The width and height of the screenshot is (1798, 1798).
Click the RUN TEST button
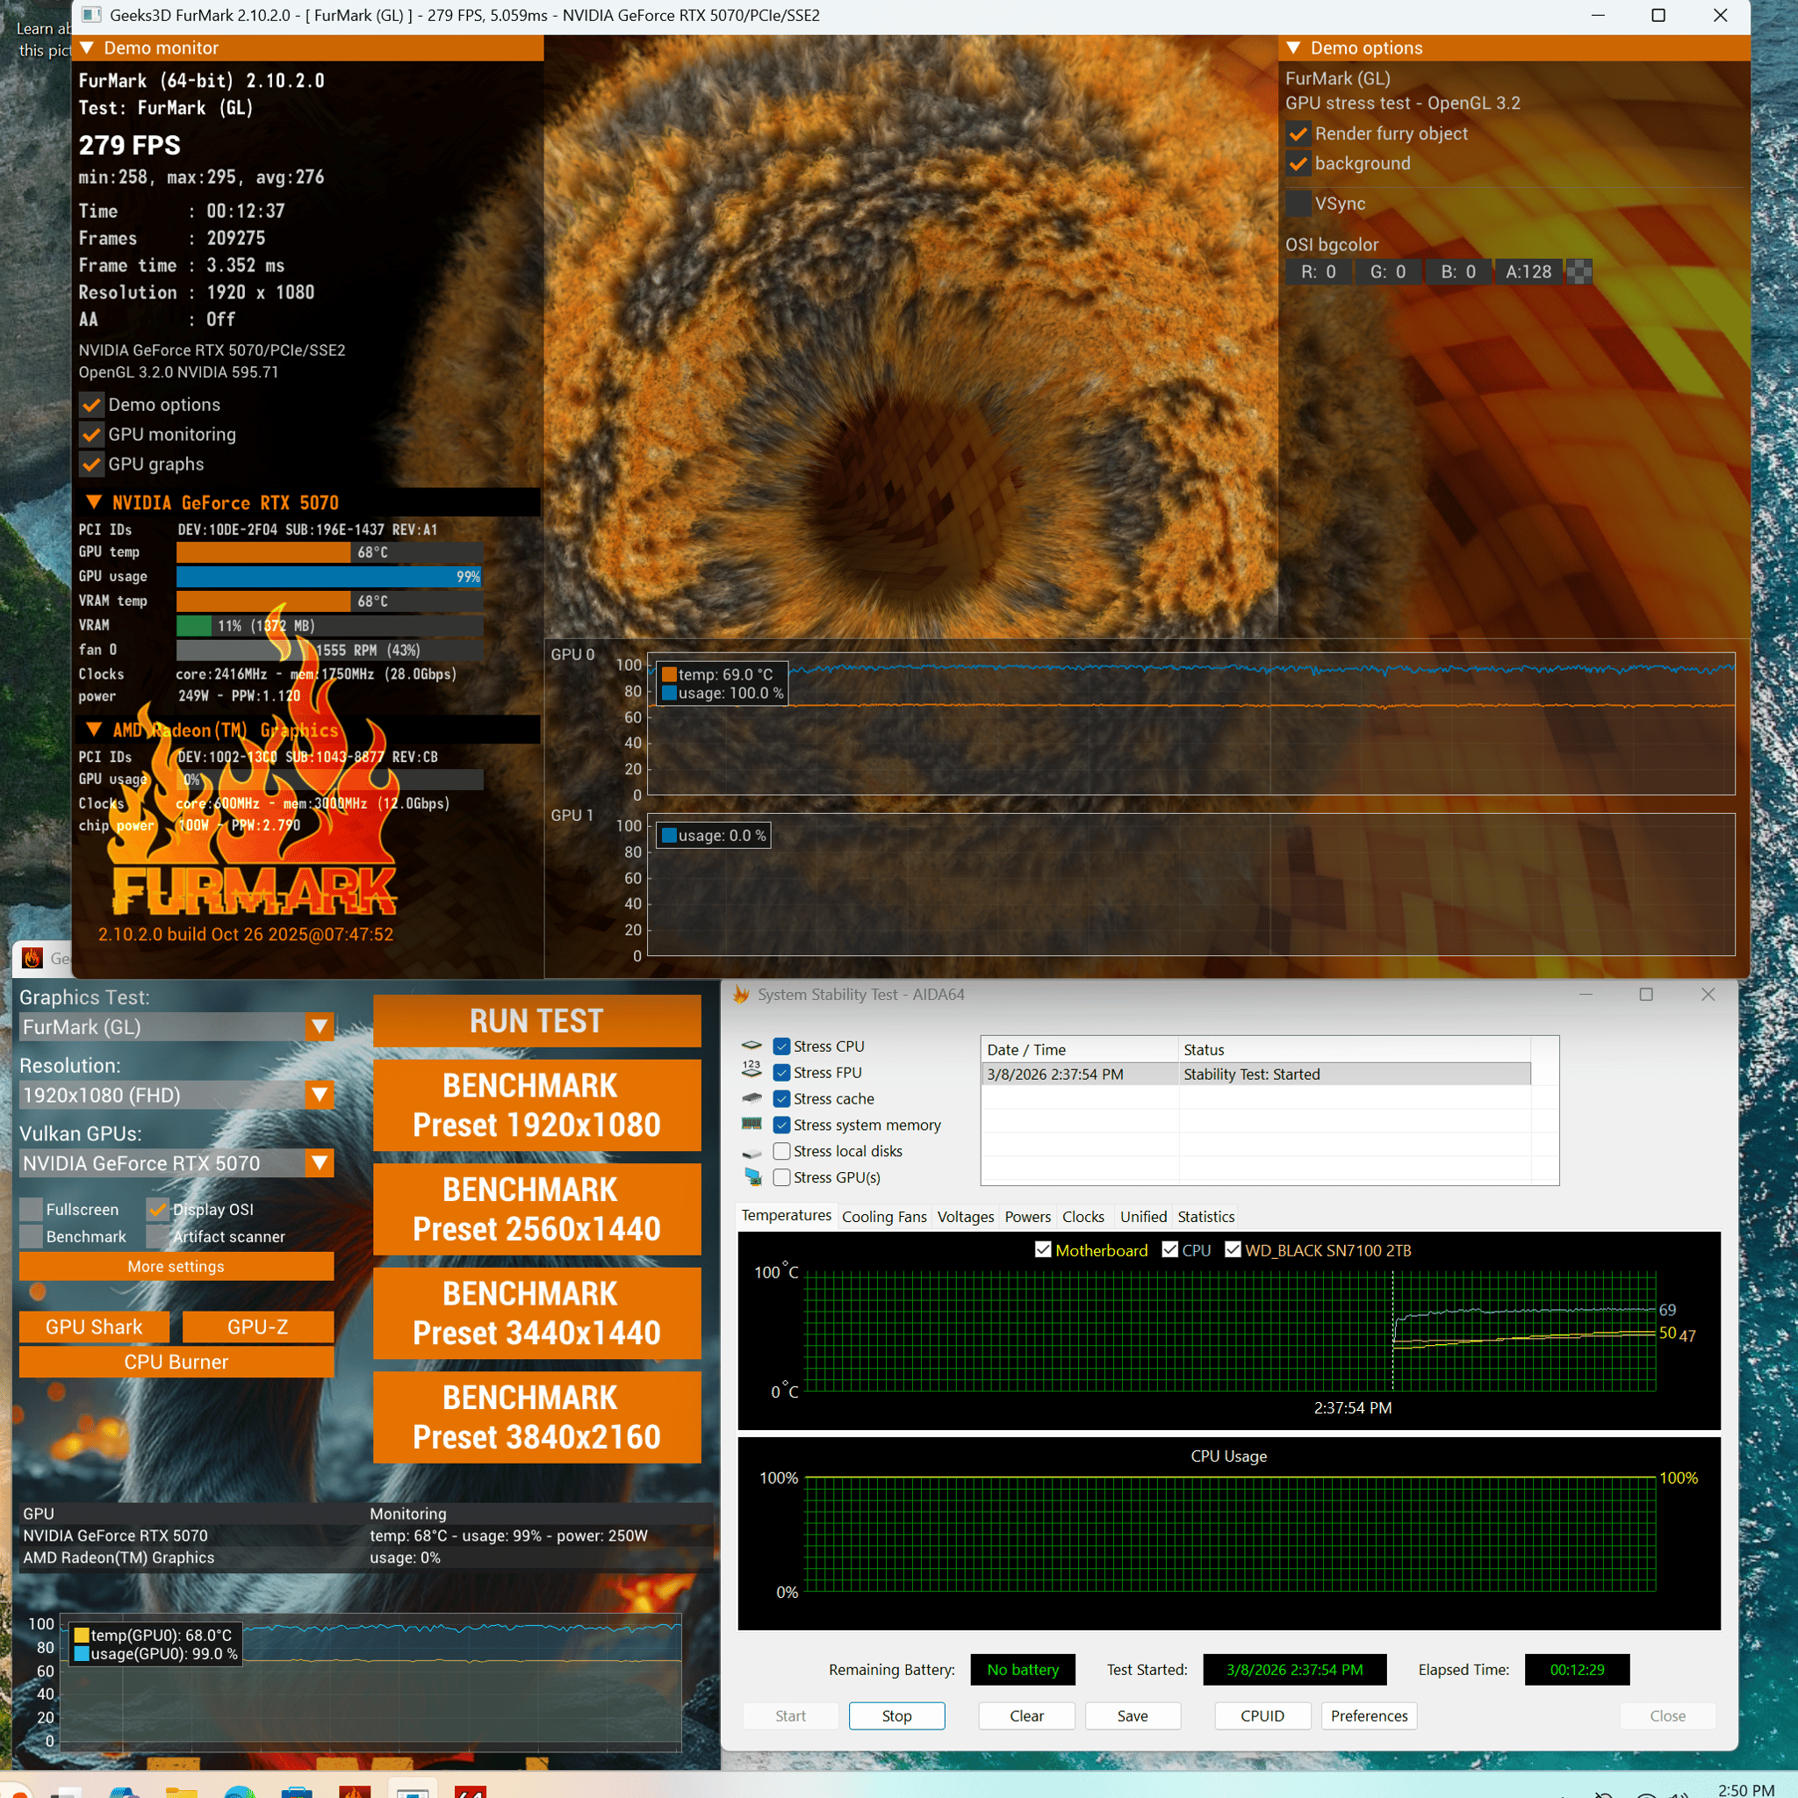click(x=537, y=1021)
